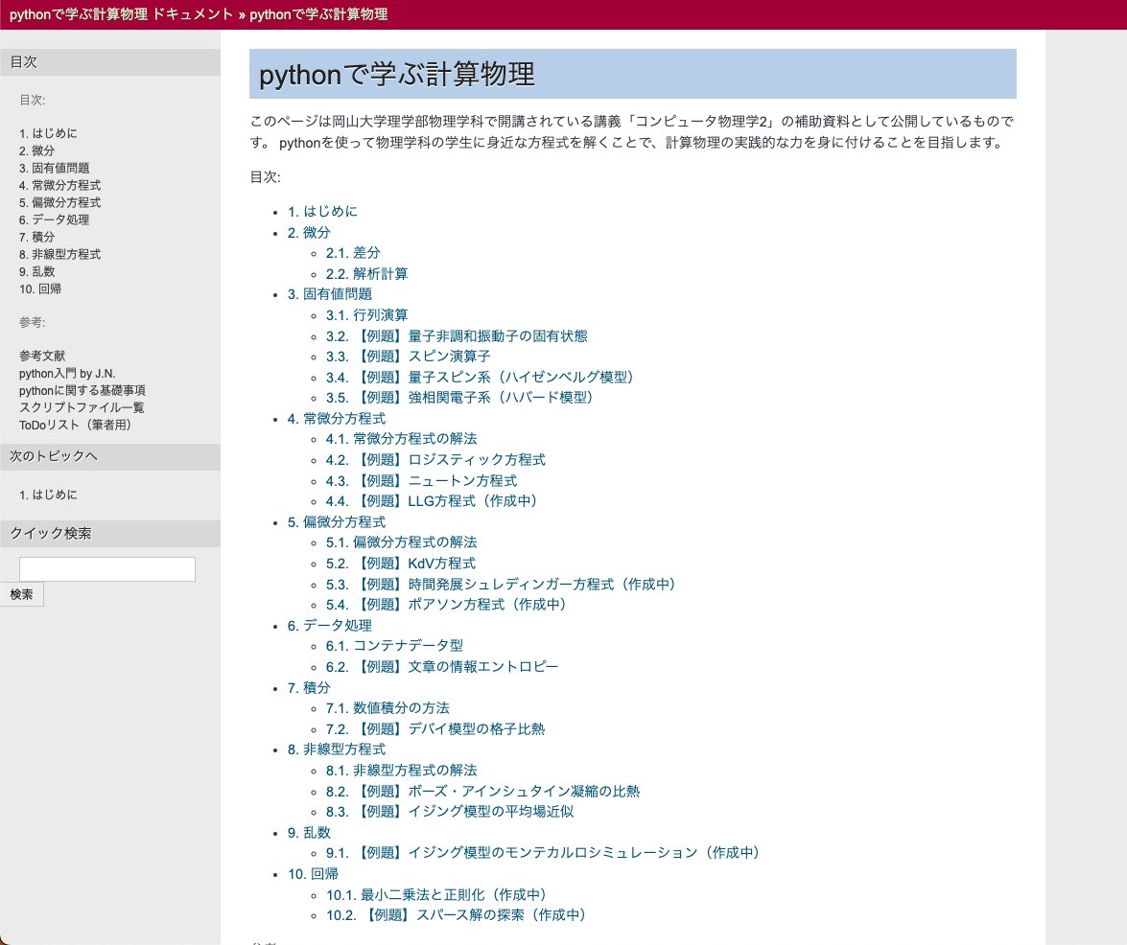Screen dimensions: 1127x945
Task: Open sidebar link '10. 回帰'
Action: 40,288
